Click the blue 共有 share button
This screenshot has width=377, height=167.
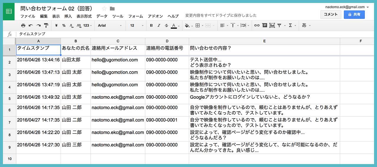click(x=354, y=14)
